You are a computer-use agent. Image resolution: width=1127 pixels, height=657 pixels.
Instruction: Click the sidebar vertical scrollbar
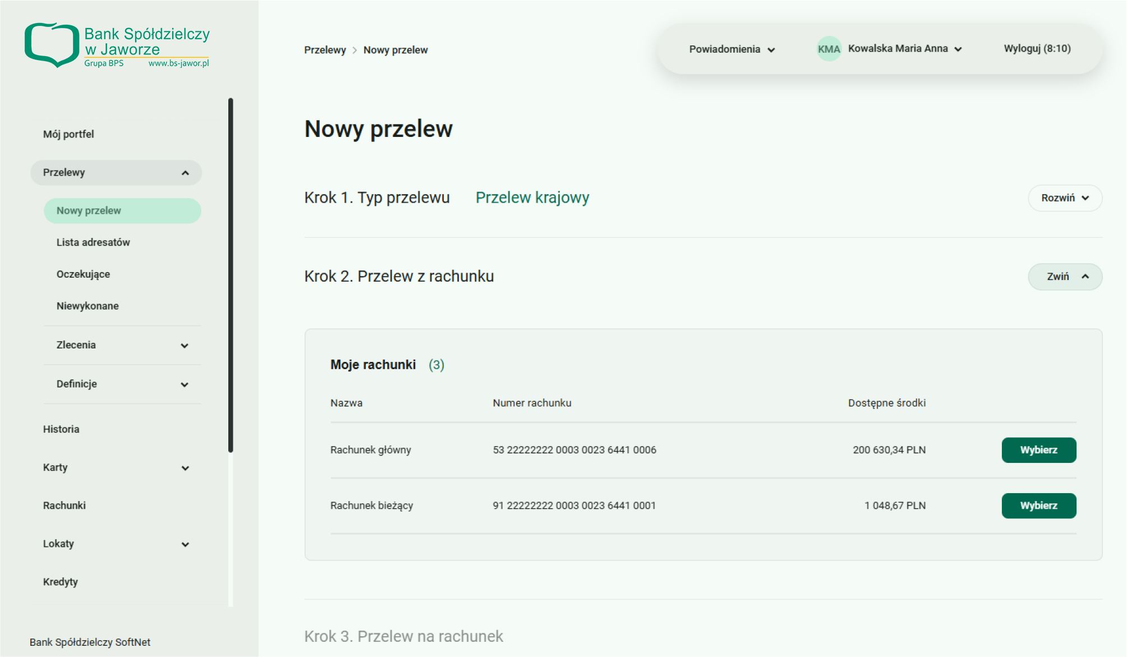(x=231, y=275)
